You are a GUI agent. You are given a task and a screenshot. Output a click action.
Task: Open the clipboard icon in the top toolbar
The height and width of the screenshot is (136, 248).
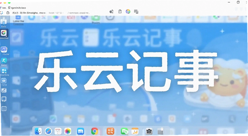pyautogui.click(x=120, y=11)
